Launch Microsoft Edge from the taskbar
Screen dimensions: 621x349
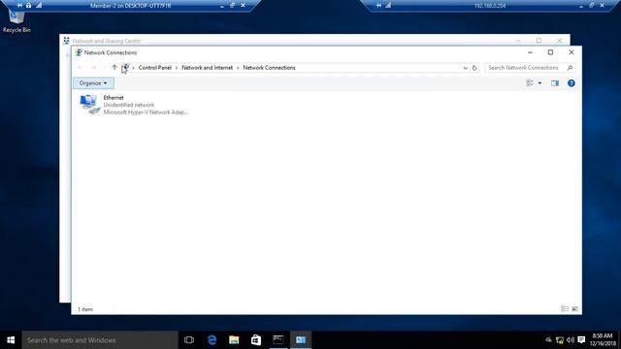[212, 340]
